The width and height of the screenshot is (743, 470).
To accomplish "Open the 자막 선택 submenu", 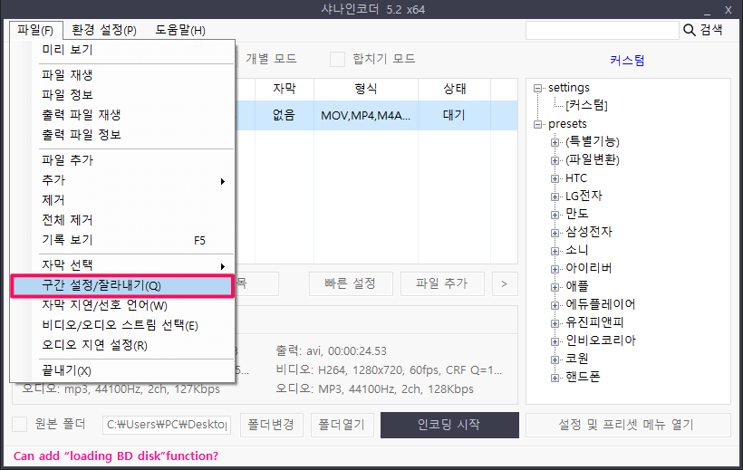I will coord(122,265).
